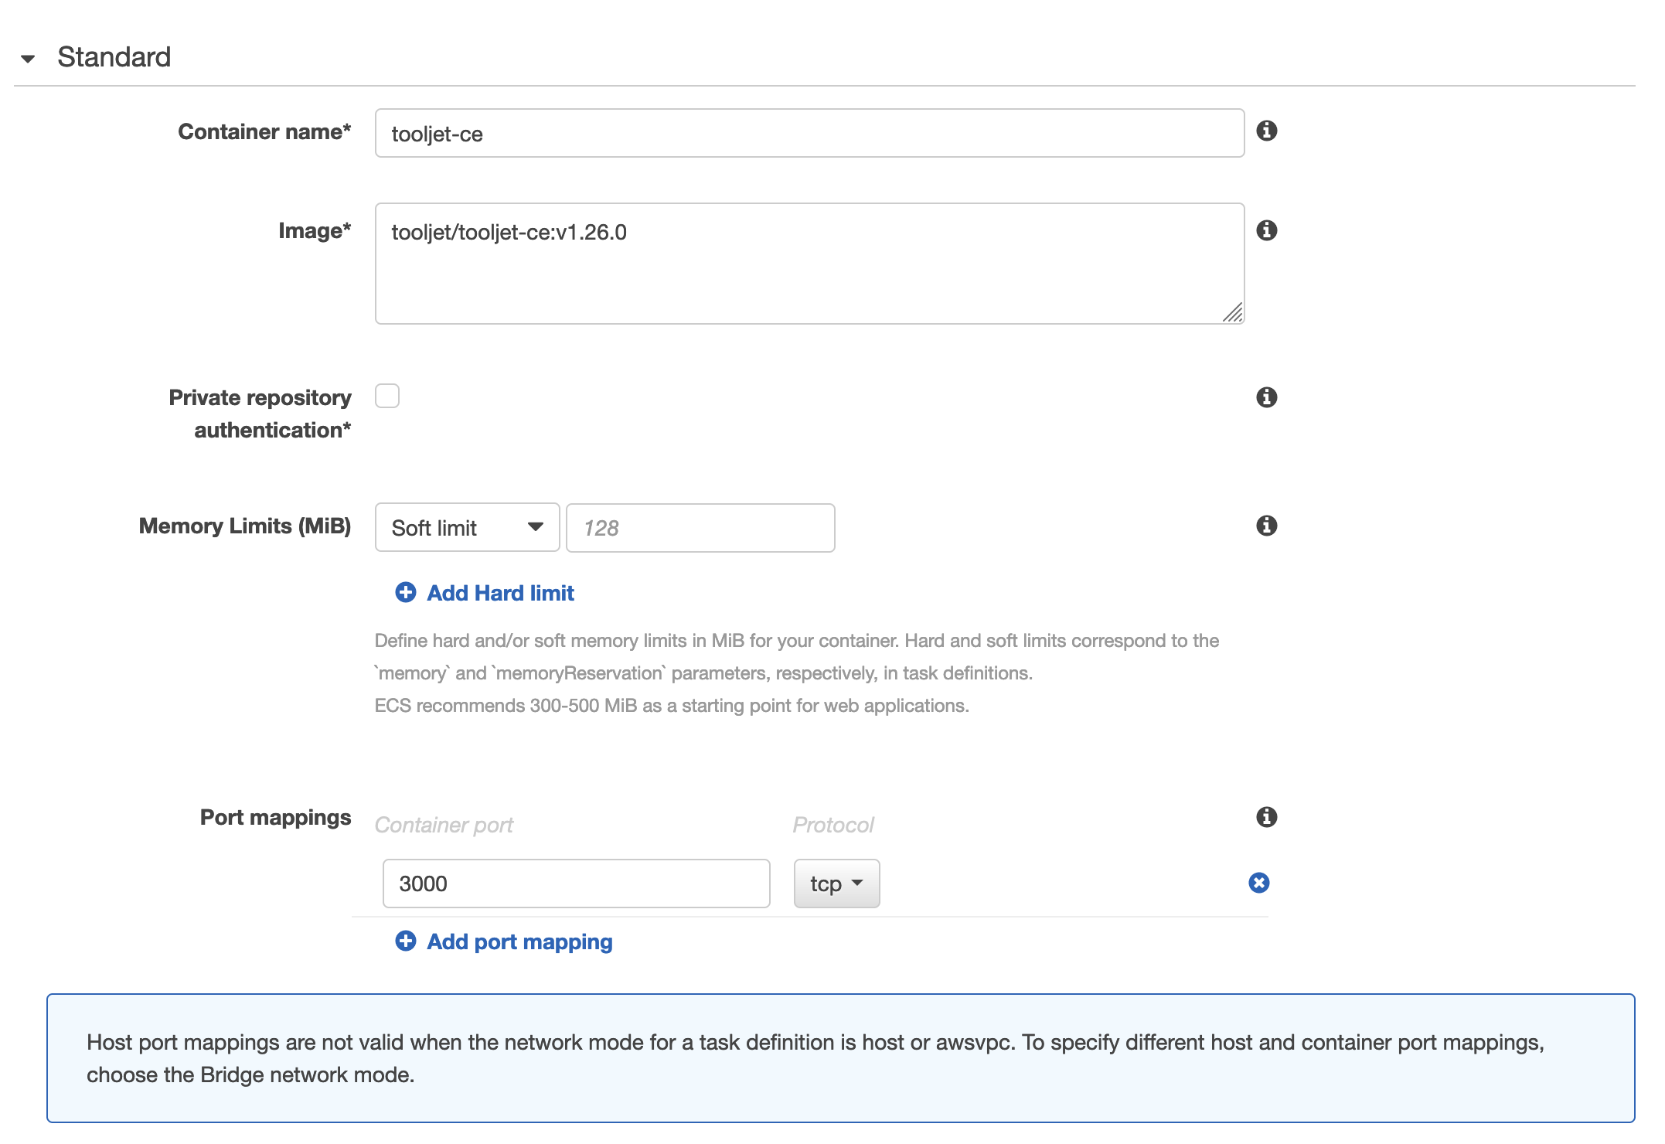Click the Add Hard limit link
The width and height of the screenshot is (1665, 1144).
(500, 593)
